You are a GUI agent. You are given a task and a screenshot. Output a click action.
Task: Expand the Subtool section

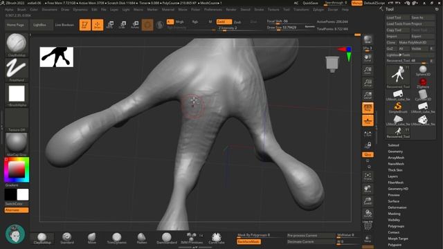coord(393,145)
